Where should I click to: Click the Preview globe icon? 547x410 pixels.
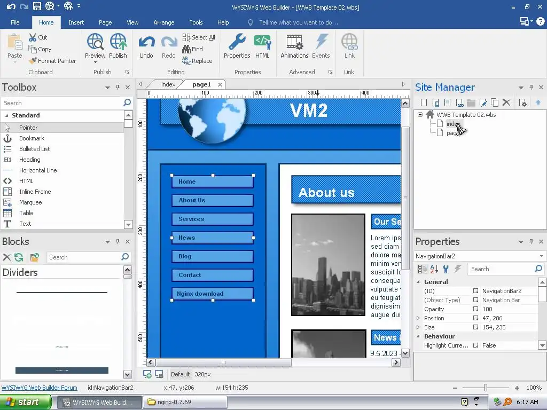point(95,42)
